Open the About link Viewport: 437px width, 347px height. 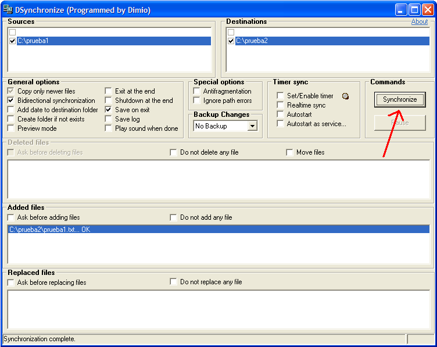420,22
